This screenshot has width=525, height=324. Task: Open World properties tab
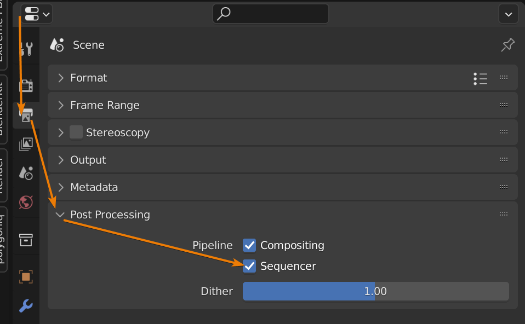coord(26,202)
